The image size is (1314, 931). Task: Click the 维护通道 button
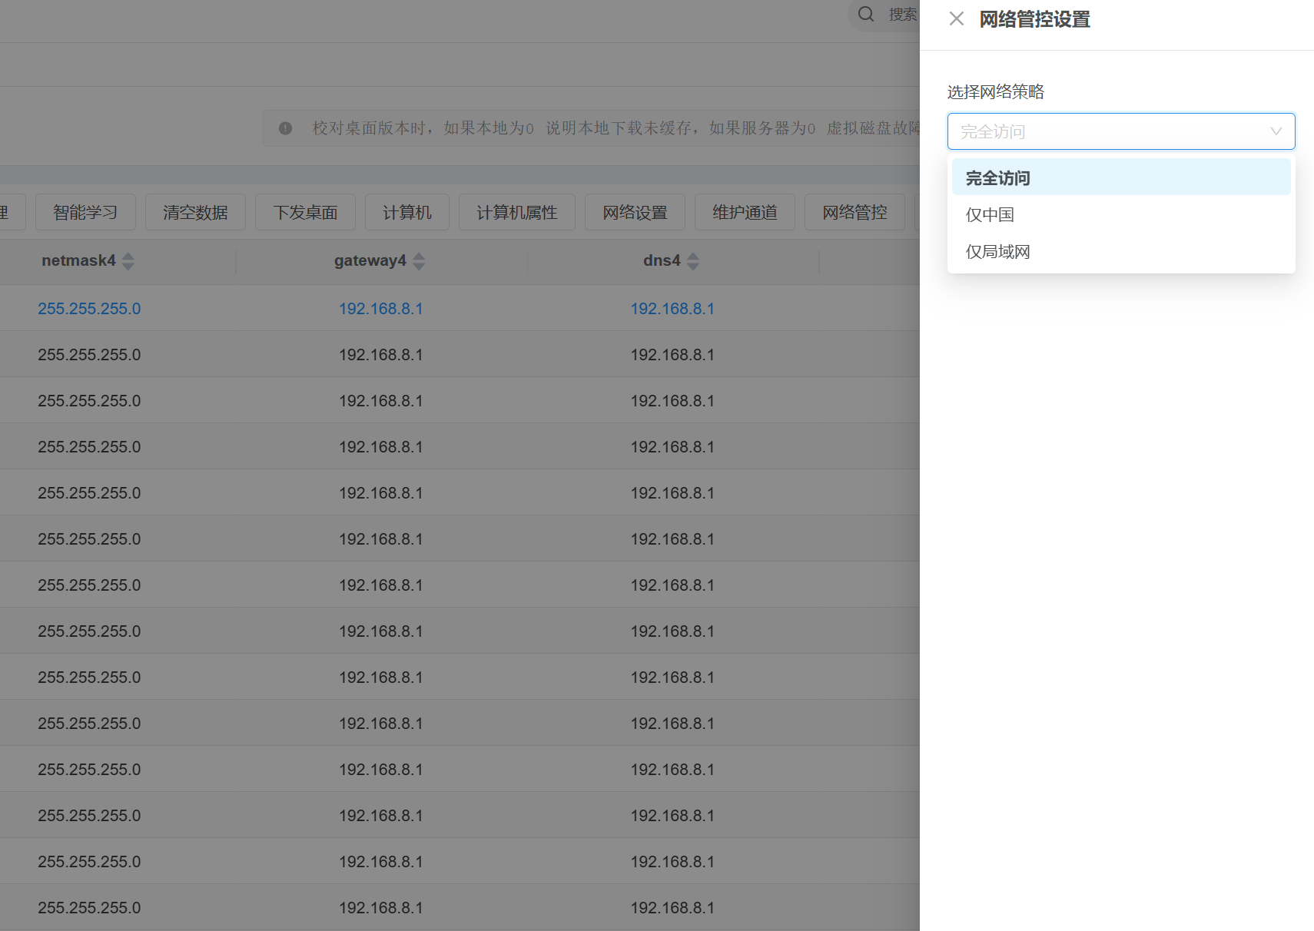745,213
